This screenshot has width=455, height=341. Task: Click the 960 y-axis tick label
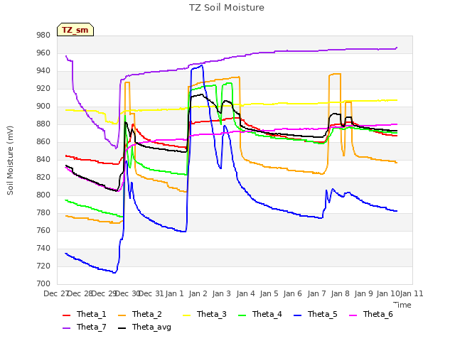click(x=43, y=53)
